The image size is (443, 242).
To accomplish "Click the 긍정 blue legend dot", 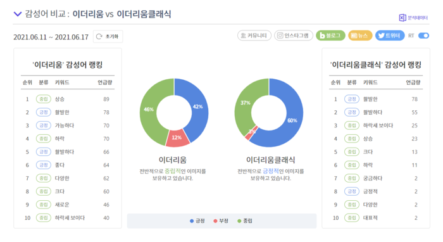I will coord(192,221).
